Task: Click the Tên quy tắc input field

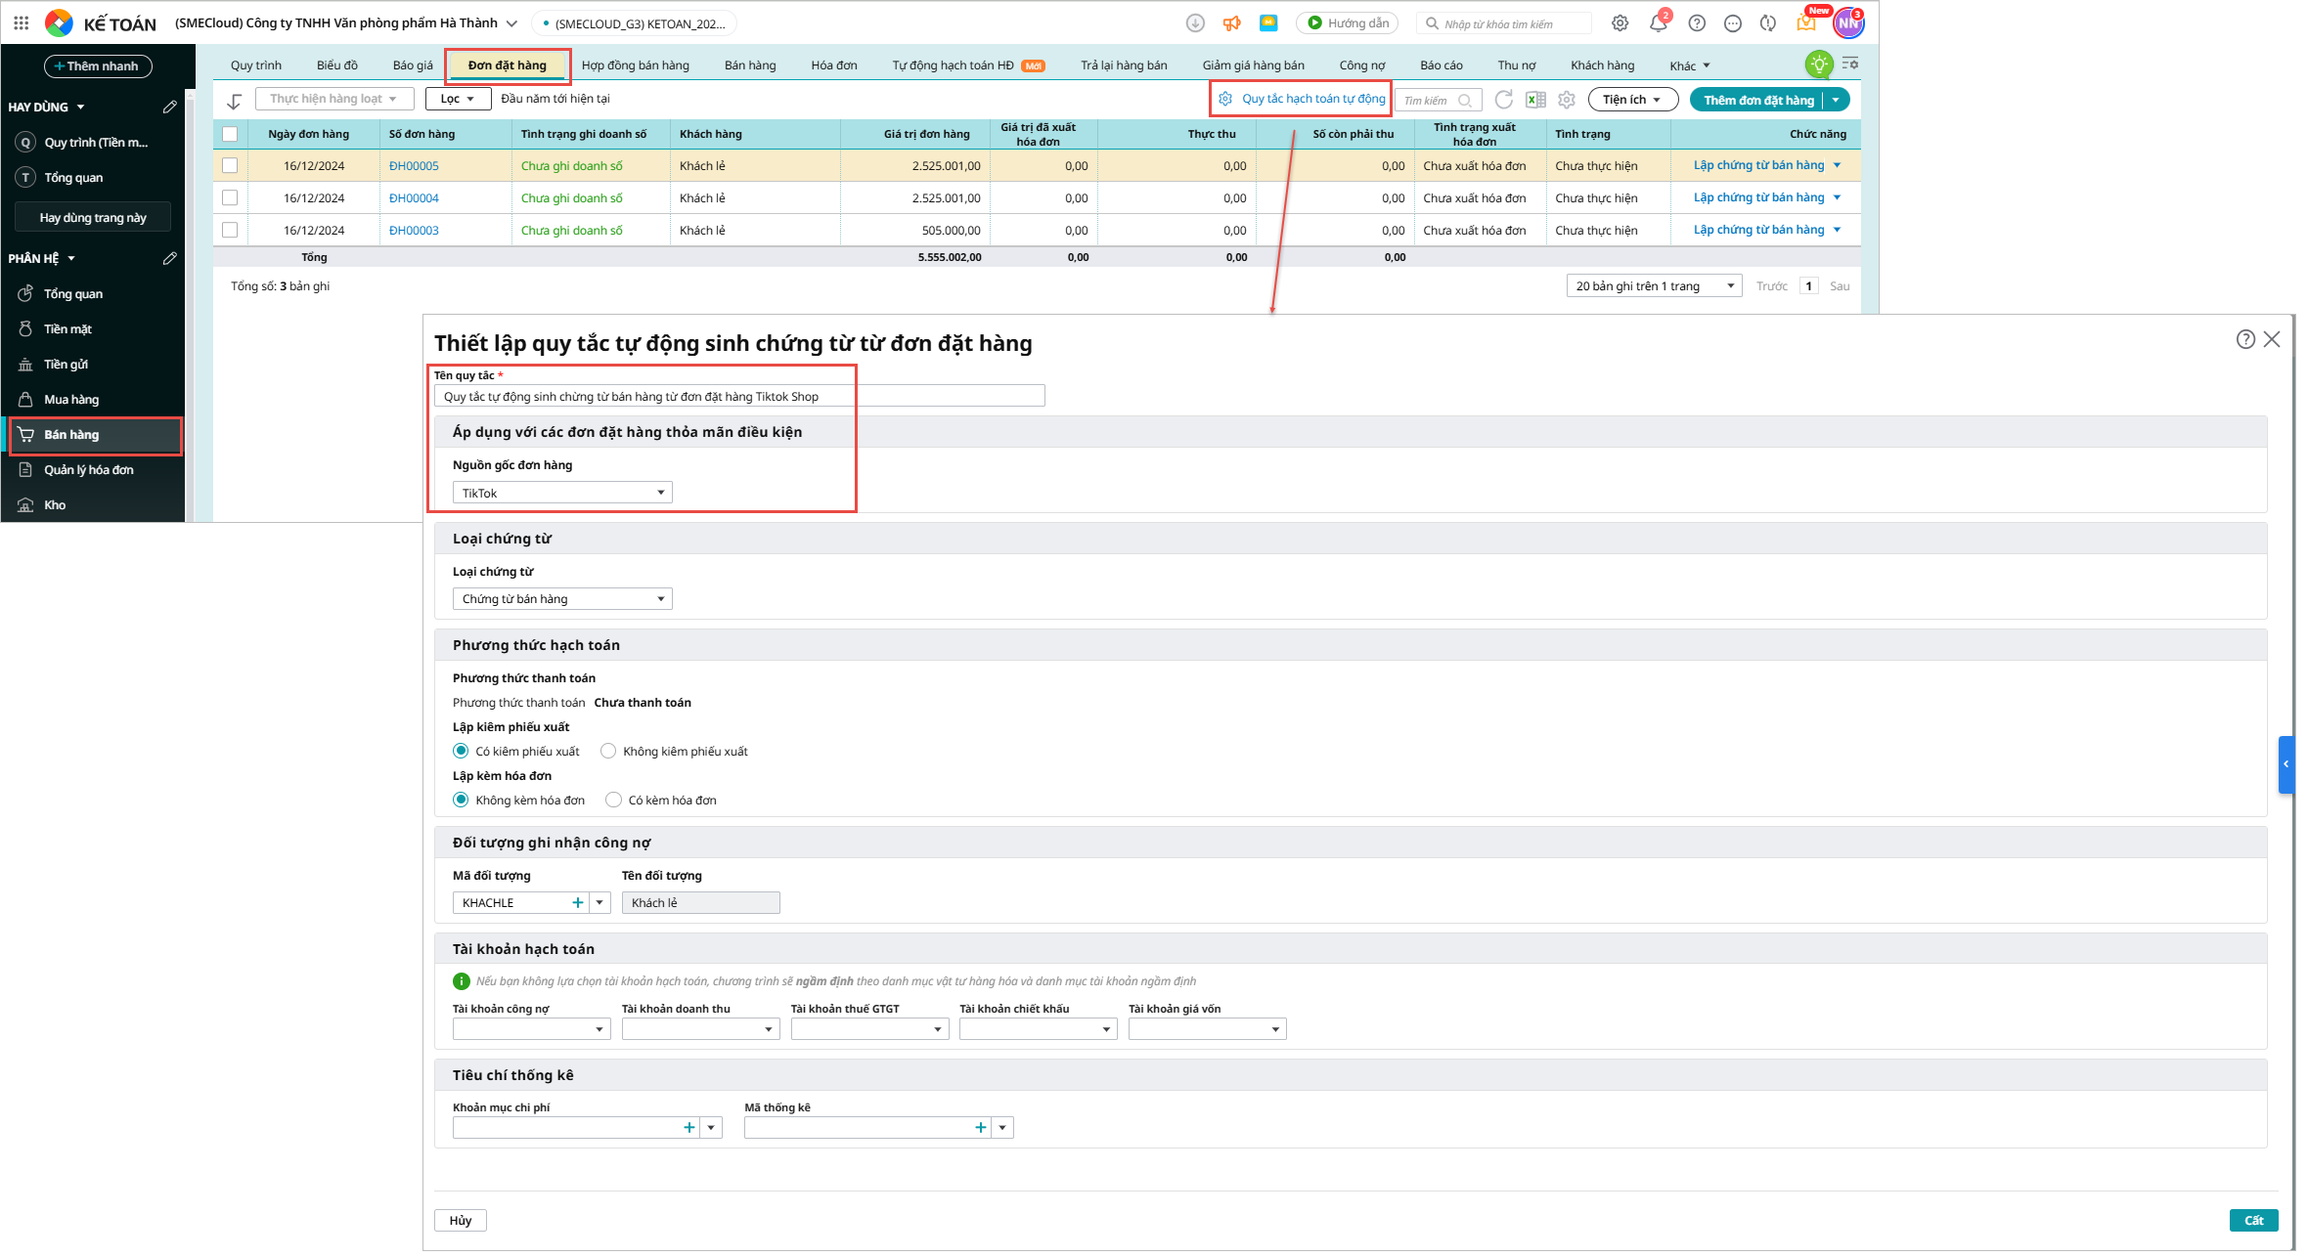Action: (x=739, y=396)
